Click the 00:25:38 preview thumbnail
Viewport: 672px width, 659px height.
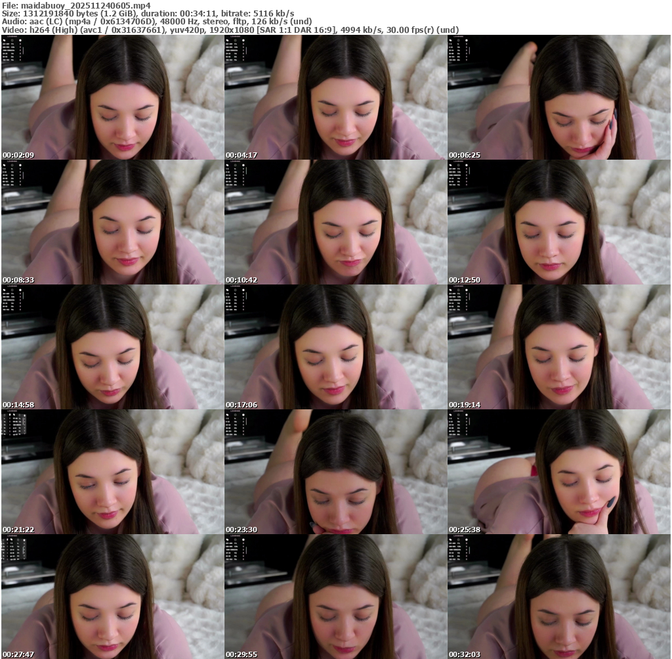coord(558,472)
